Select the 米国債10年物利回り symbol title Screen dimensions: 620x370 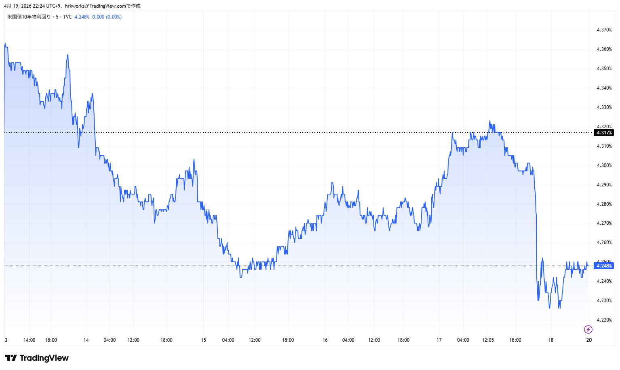[29, 17]
